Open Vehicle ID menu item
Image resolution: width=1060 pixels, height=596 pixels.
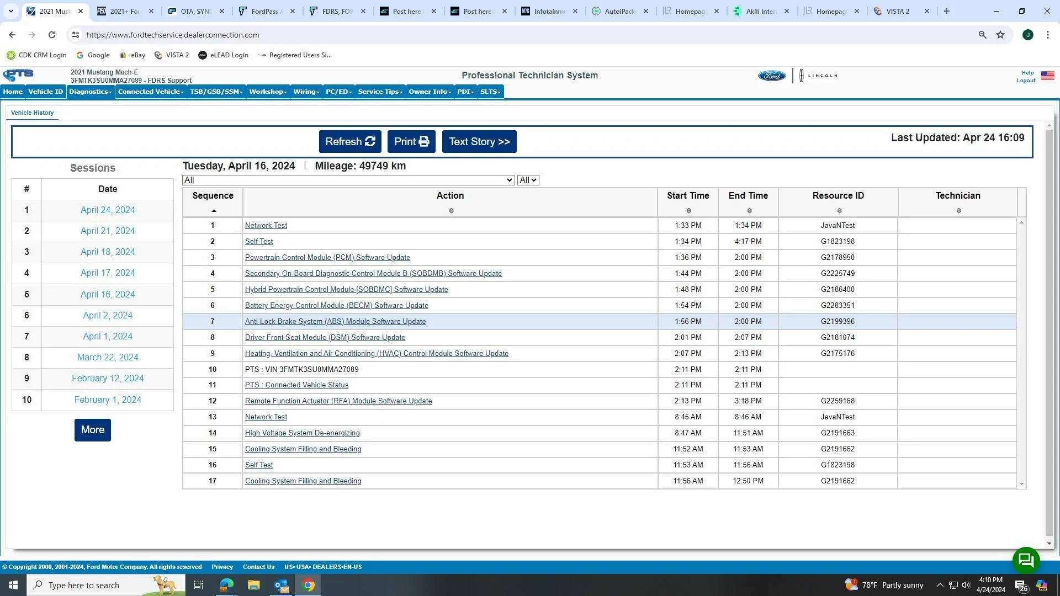(x=46, y=92)
